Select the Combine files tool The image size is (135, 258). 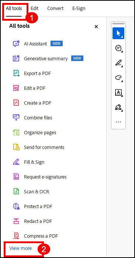(38, 118)
